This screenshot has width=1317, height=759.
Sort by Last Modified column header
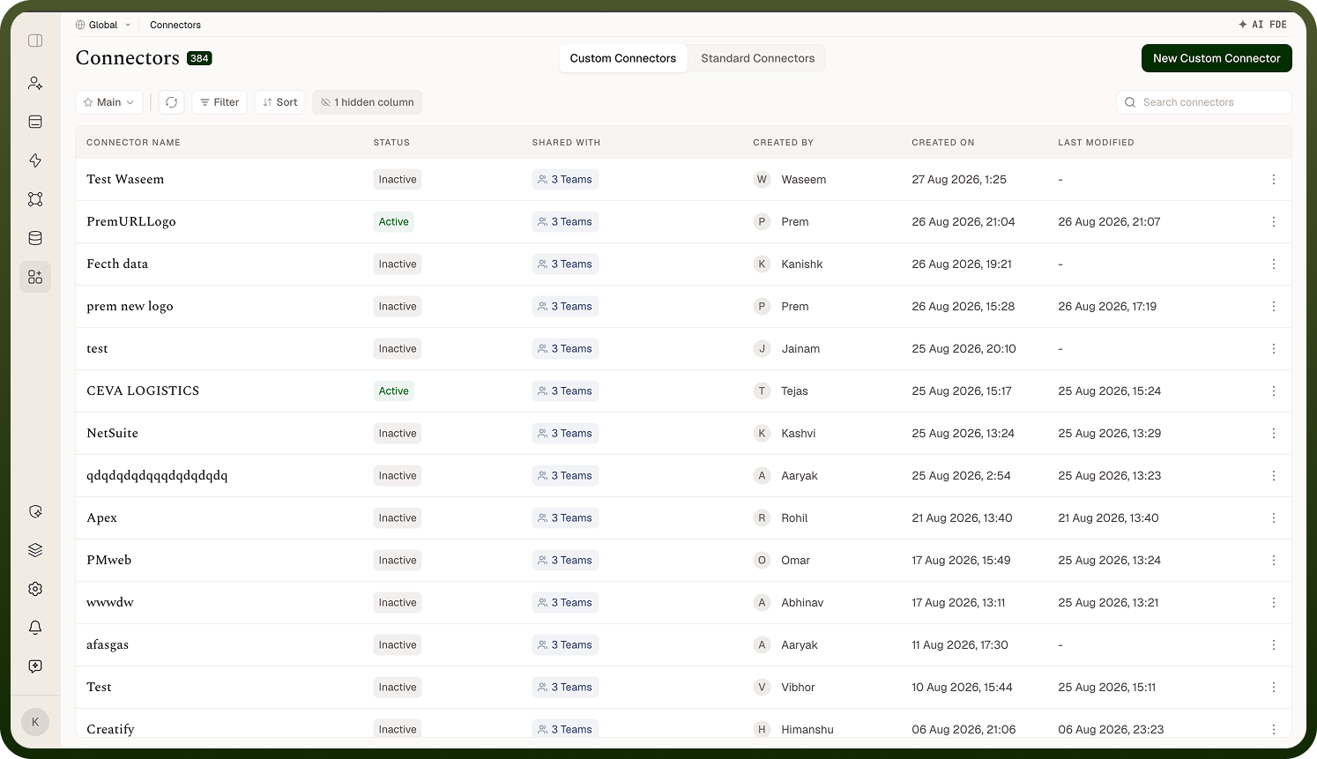point(1096,143)
